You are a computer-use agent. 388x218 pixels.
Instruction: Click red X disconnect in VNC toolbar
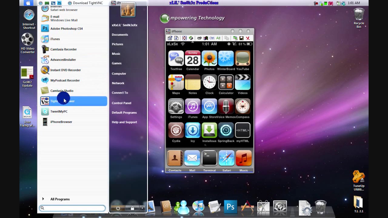coord(248,38)
